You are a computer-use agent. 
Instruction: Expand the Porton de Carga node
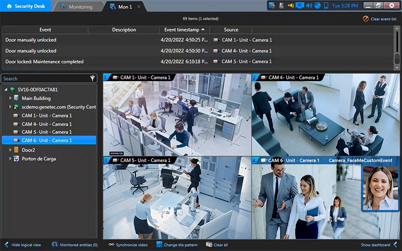point(10,159)
